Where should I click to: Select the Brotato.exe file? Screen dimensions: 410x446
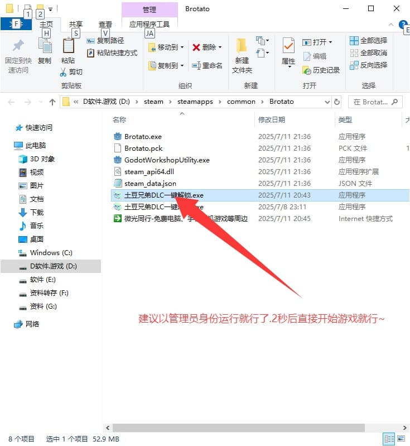click(143, 137)
